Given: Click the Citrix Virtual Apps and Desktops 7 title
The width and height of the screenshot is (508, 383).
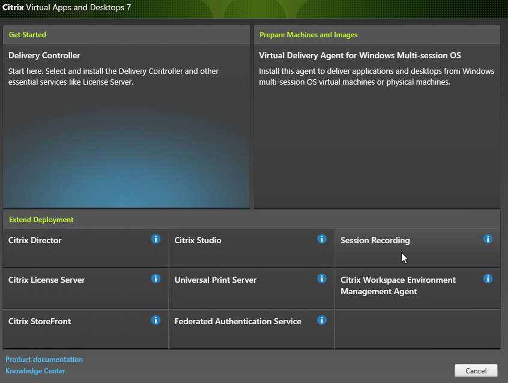Looking at the screenshot, I should click(67, 7).
